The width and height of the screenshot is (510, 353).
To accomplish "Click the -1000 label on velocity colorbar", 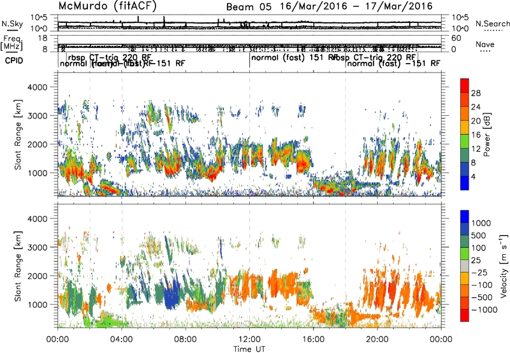I will (x=484, y=310).
